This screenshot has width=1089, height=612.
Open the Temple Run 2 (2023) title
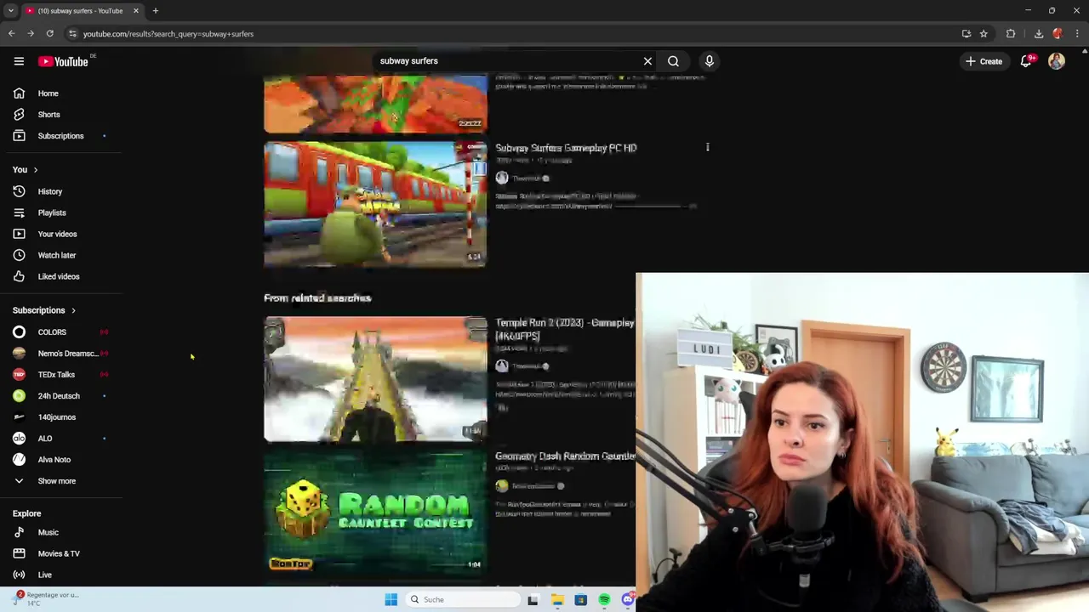click(x=565, y=329)
